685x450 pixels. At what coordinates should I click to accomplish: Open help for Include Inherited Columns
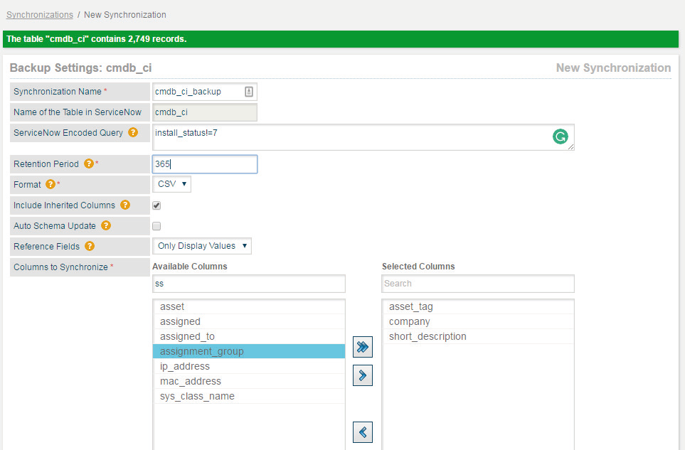coord(125,205)
